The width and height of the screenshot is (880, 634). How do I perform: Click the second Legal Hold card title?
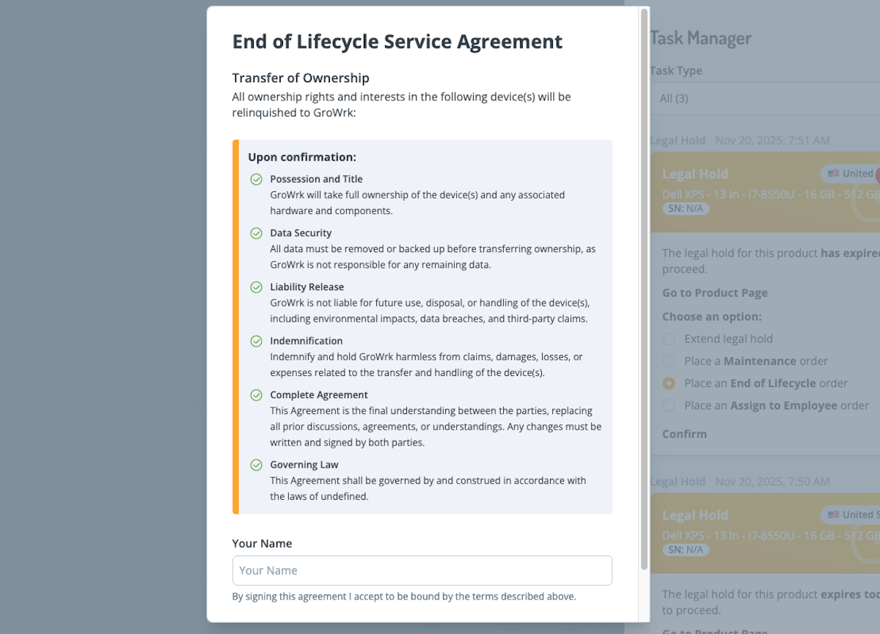[x=694, y=515]
